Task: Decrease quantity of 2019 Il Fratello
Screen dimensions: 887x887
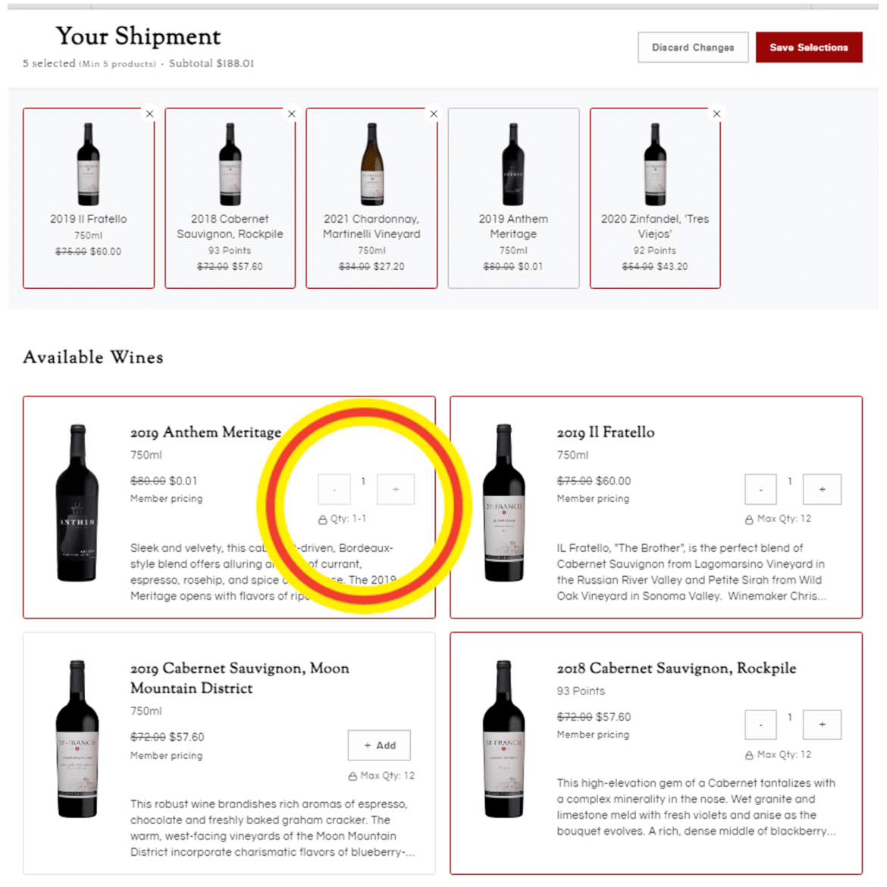Action: point(760,489)
